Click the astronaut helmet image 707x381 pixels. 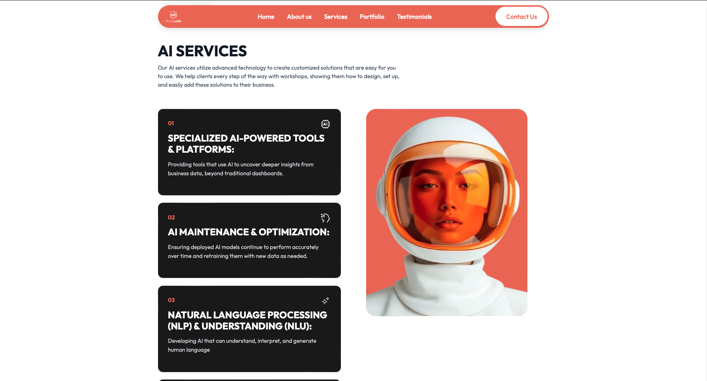[x=447, y=212]
